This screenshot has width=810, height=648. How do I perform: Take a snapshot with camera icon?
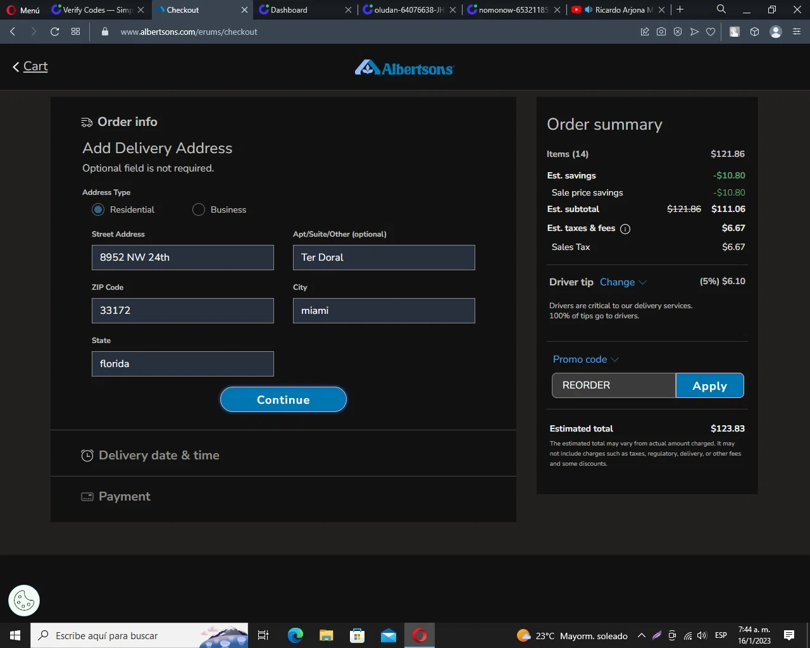click(x=661, y=32)
